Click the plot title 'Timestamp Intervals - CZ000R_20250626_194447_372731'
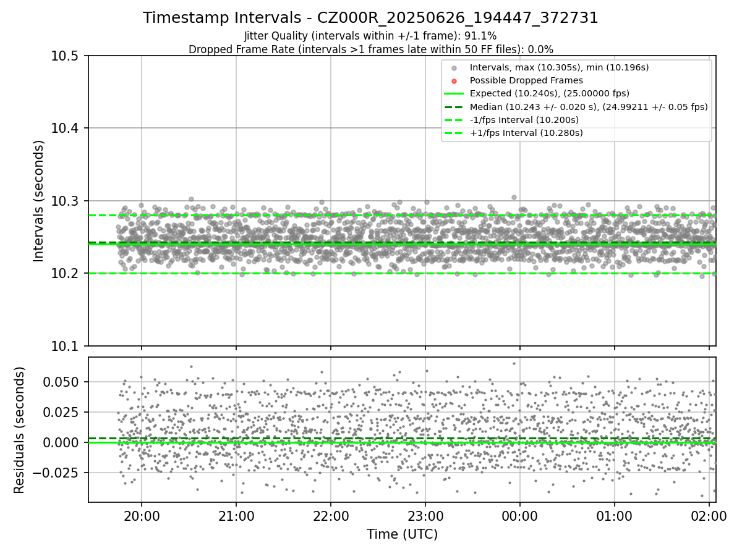This screenshot has width=742, height=556. tap(370, 18)
